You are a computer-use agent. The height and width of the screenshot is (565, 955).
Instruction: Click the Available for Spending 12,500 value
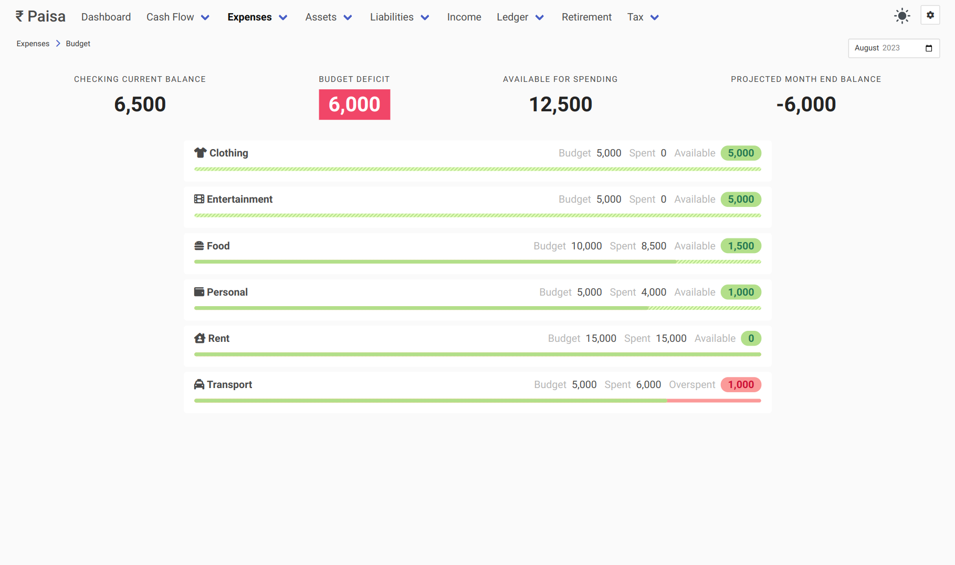pos(561,104)
